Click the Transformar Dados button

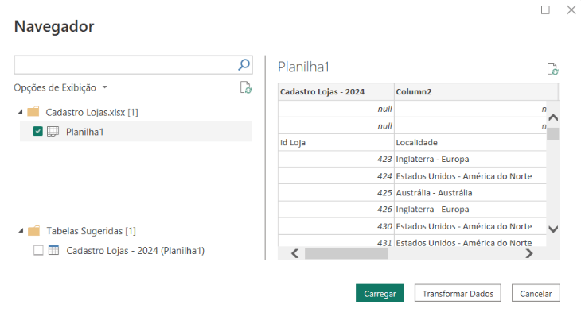[458, 293]
